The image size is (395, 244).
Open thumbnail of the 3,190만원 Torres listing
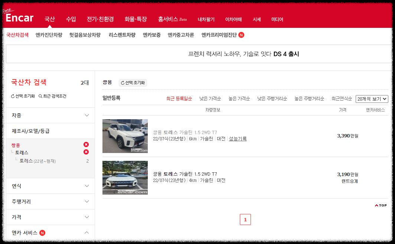coord(125,178)
